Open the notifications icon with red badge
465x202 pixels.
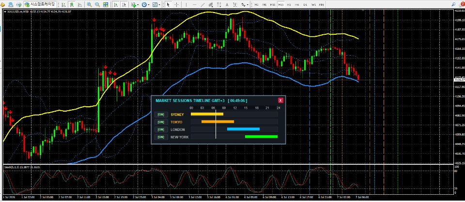click(x=462, y=4)
